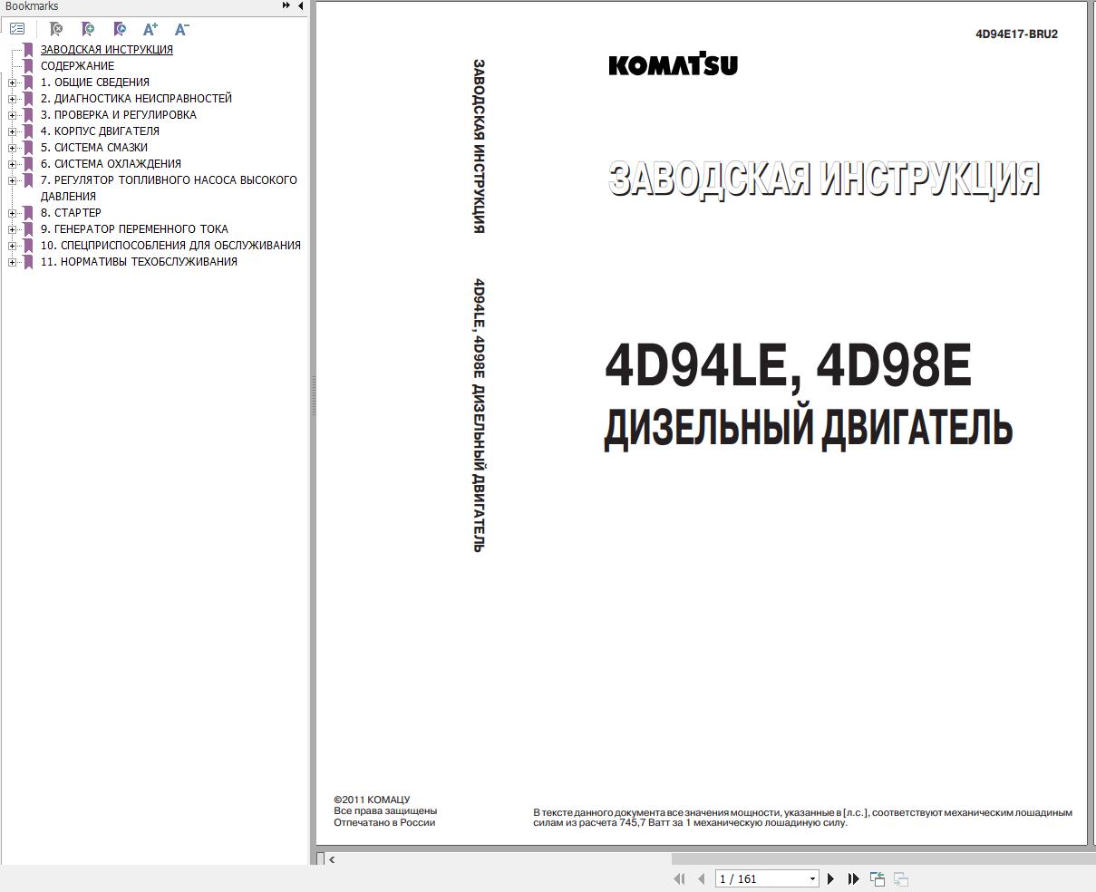Viewport: 1096px width, 892px height.
Task: Jump to last page icon
Action: coord(852,878)
